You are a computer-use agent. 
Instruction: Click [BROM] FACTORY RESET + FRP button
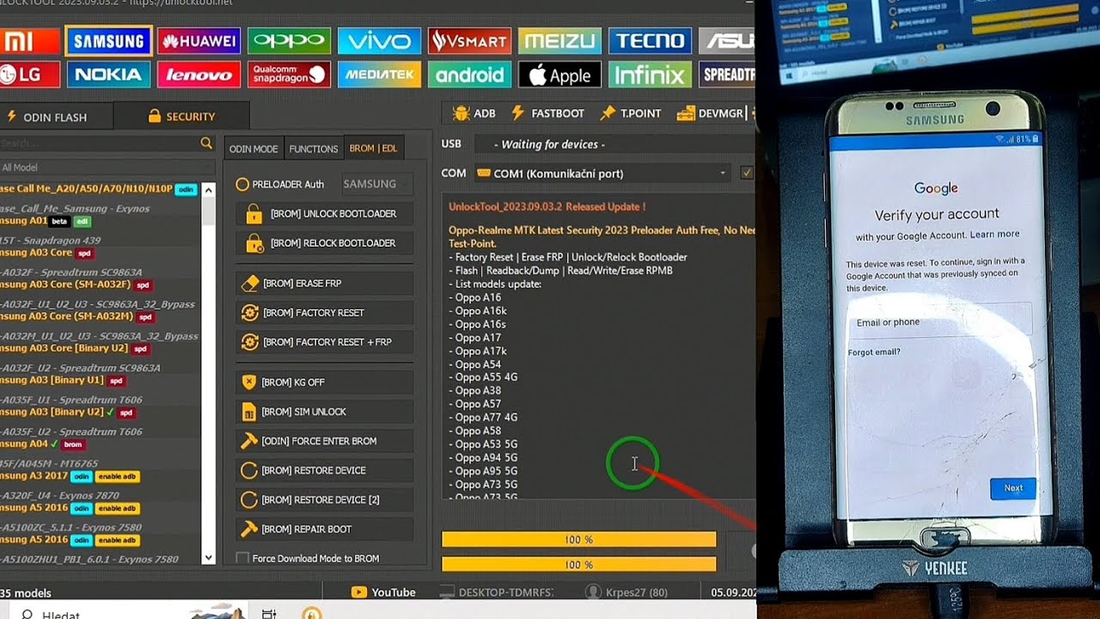pos(325,341)
